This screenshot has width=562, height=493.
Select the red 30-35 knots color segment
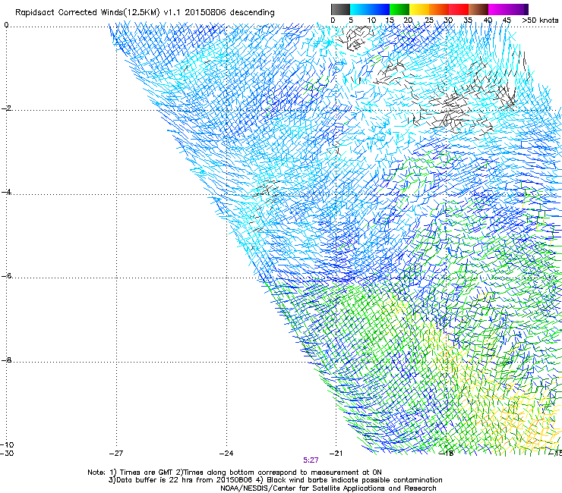click(459, 9)
